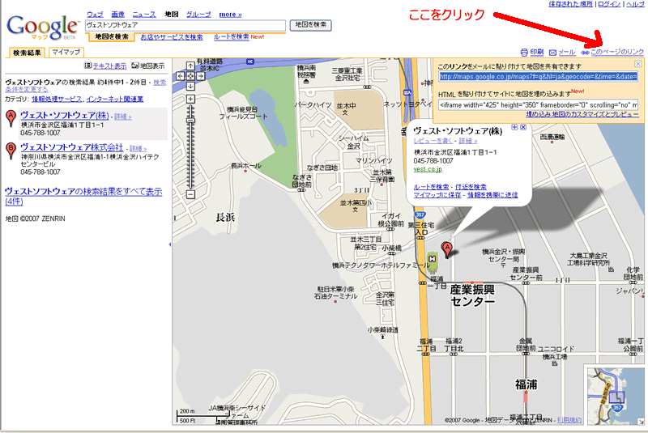Click the ログイン link
The width and height of the screenshot is (648, 433).
pyautogui.click(x=609, y=4)
